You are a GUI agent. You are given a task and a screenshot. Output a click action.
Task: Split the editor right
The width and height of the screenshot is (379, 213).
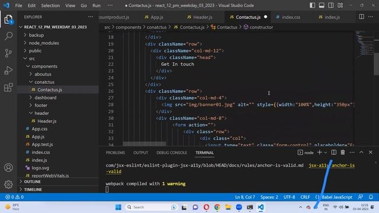[x=361, y=17]
